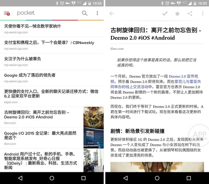
Task: Tap the pocket logo title
Action: (x=26, y=13)
